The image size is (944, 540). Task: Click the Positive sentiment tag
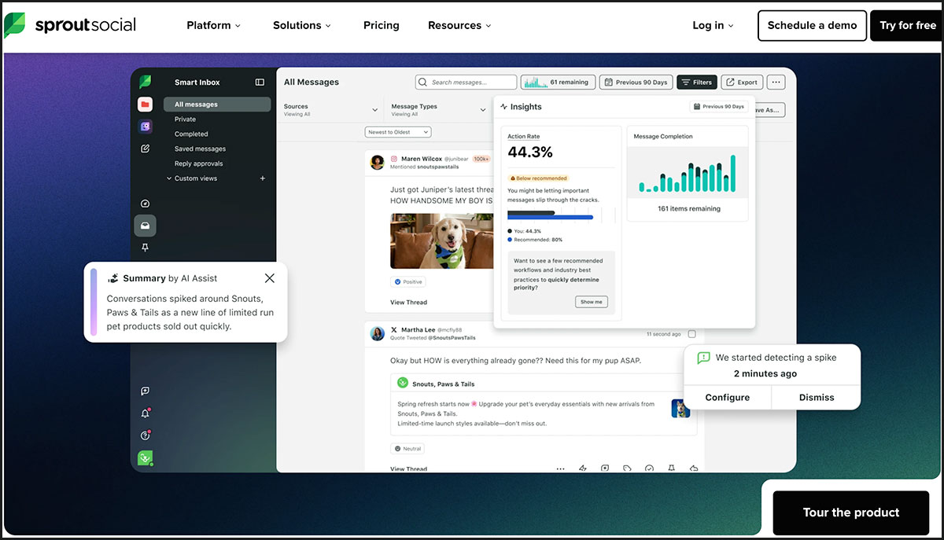click(x=408, y=281)
